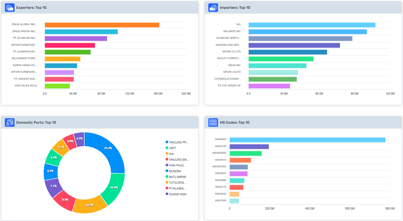Click the Domestic Ports crane icon

coord(10,122)
